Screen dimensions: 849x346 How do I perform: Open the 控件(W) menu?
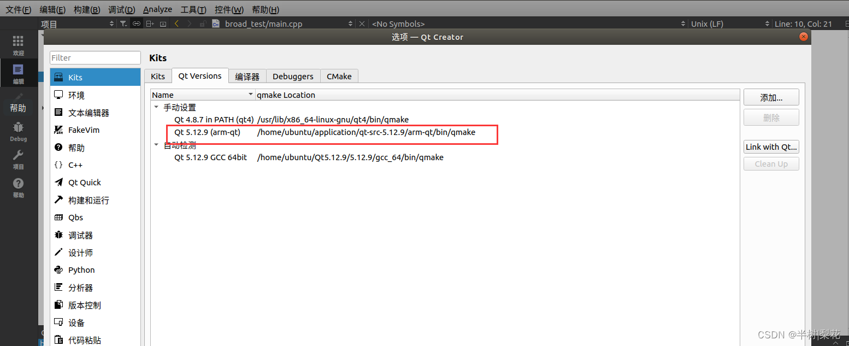point(229,9)
